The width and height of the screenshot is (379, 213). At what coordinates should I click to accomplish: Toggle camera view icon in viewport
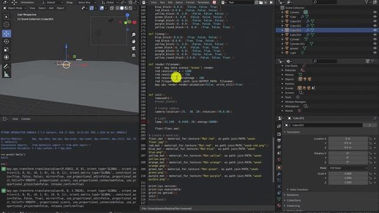point(133,49)
